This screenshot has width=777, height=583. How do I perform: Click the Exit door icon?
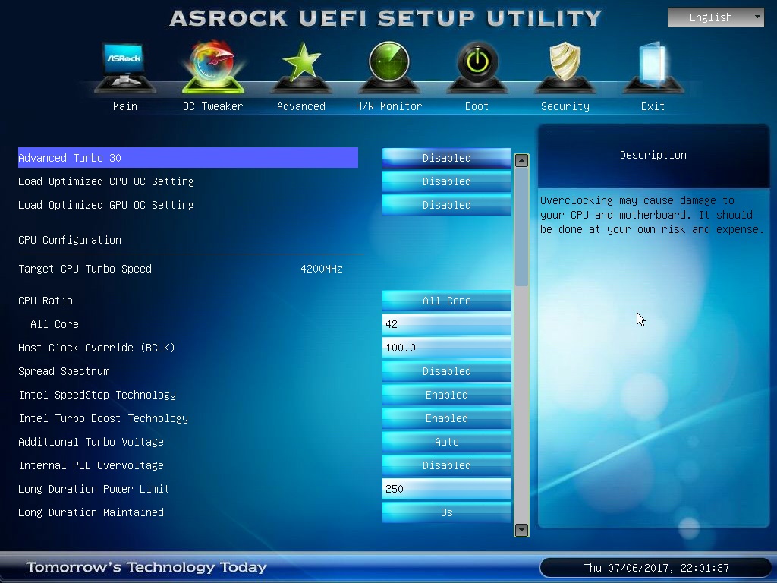pos(653,68)
